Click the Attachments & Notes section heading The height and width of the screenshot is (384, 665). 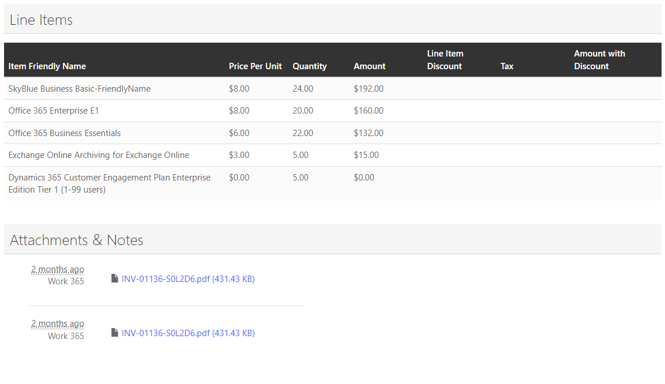76,240
